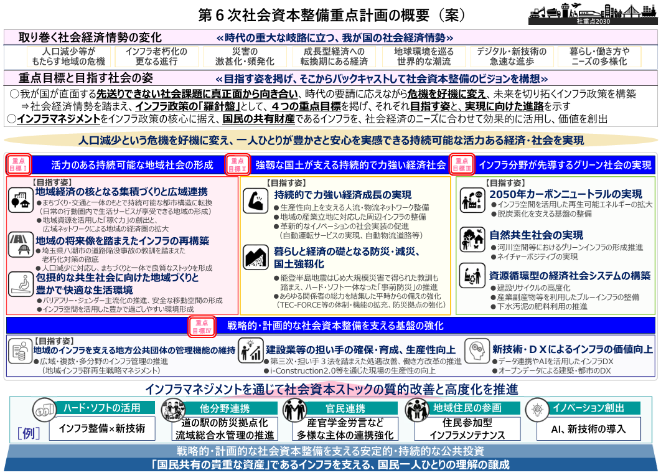The image size is (661, 475).
Task: Select the 取り巻く社会経済情勢の変化 section heading
Action: [90, 37]
